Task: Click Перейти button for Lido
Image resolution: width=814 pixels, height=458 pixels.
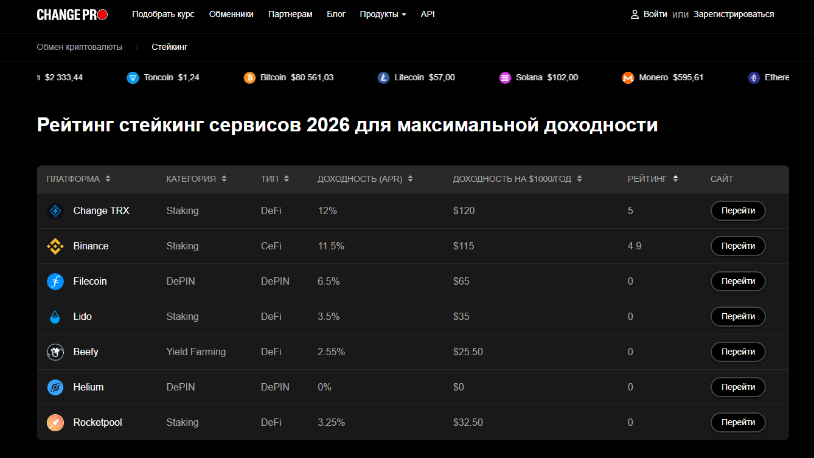Action: click(738, 317)
